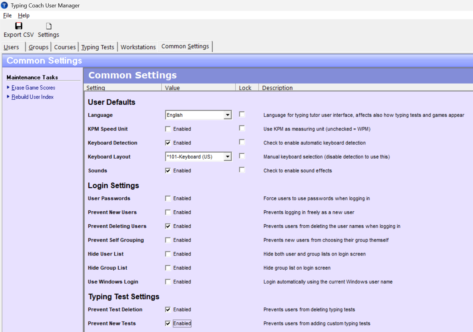Enable the Hide User List checkbox

(168, 254)
